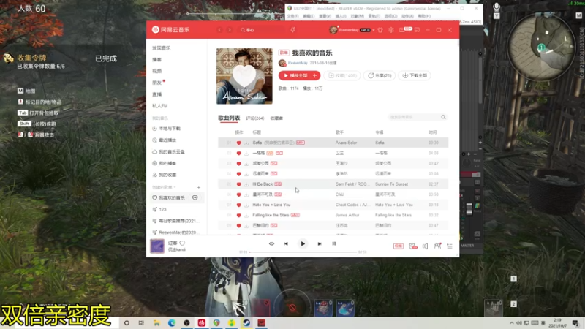
Task: Click the playback progress bar
Action: (x=303, y=252)
